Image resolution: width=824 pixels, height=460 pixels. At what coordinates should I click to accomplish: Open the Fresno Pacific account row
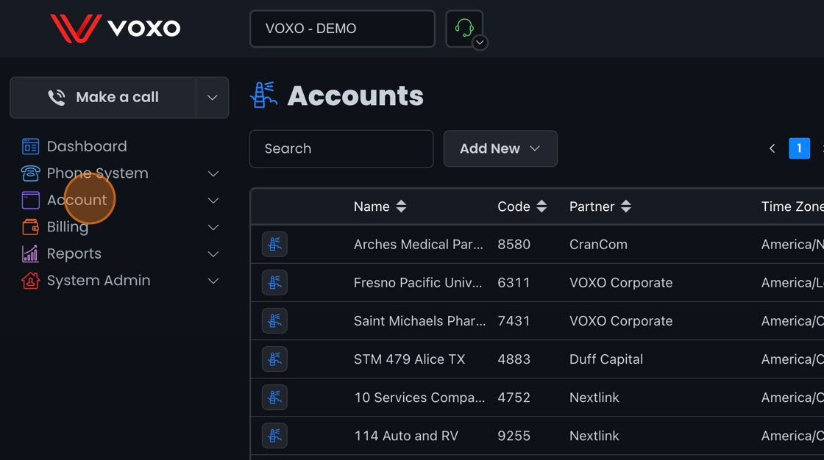418,283
